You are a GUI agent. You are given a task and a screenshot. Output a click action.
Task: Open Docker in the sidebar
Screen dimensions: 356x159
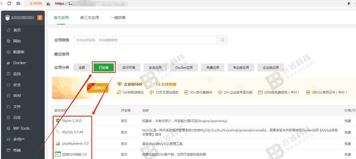click(19, 63)
